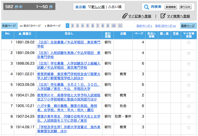The height and width of the screenshot is (136, 198).
Task: Open the 次の10ページ>> link
Action: coord(166,26)
